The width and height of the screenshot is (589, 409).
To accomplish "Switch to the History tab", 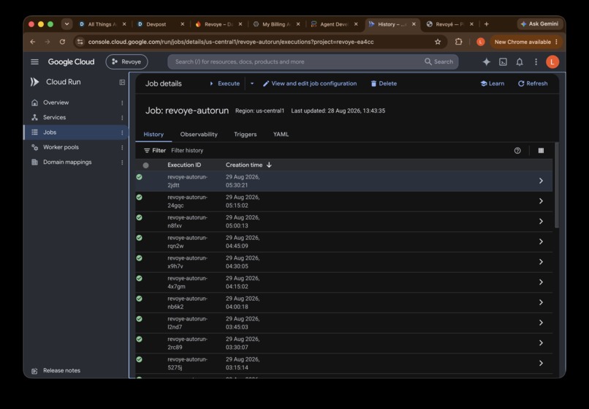I will (x=153, y=135).
